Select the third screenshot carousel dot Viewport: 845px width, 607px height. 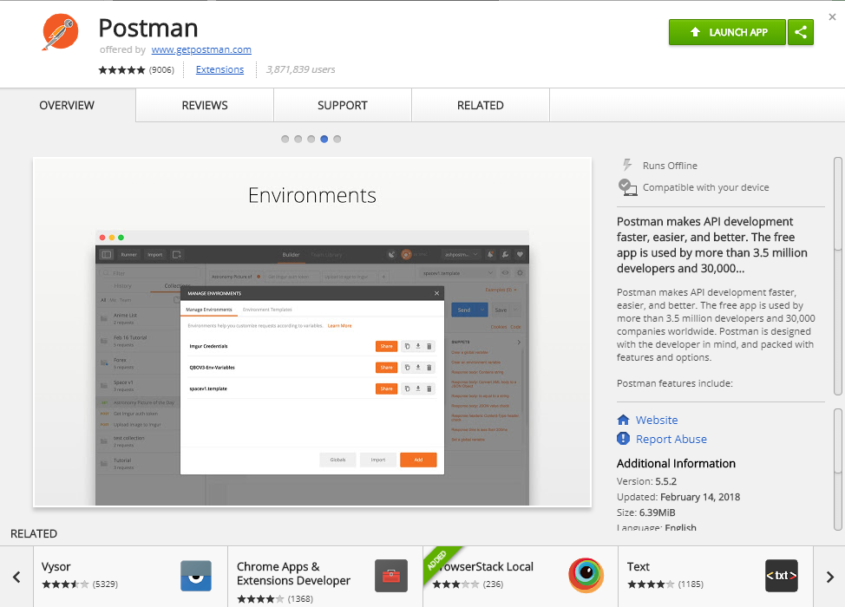point(311,139)
